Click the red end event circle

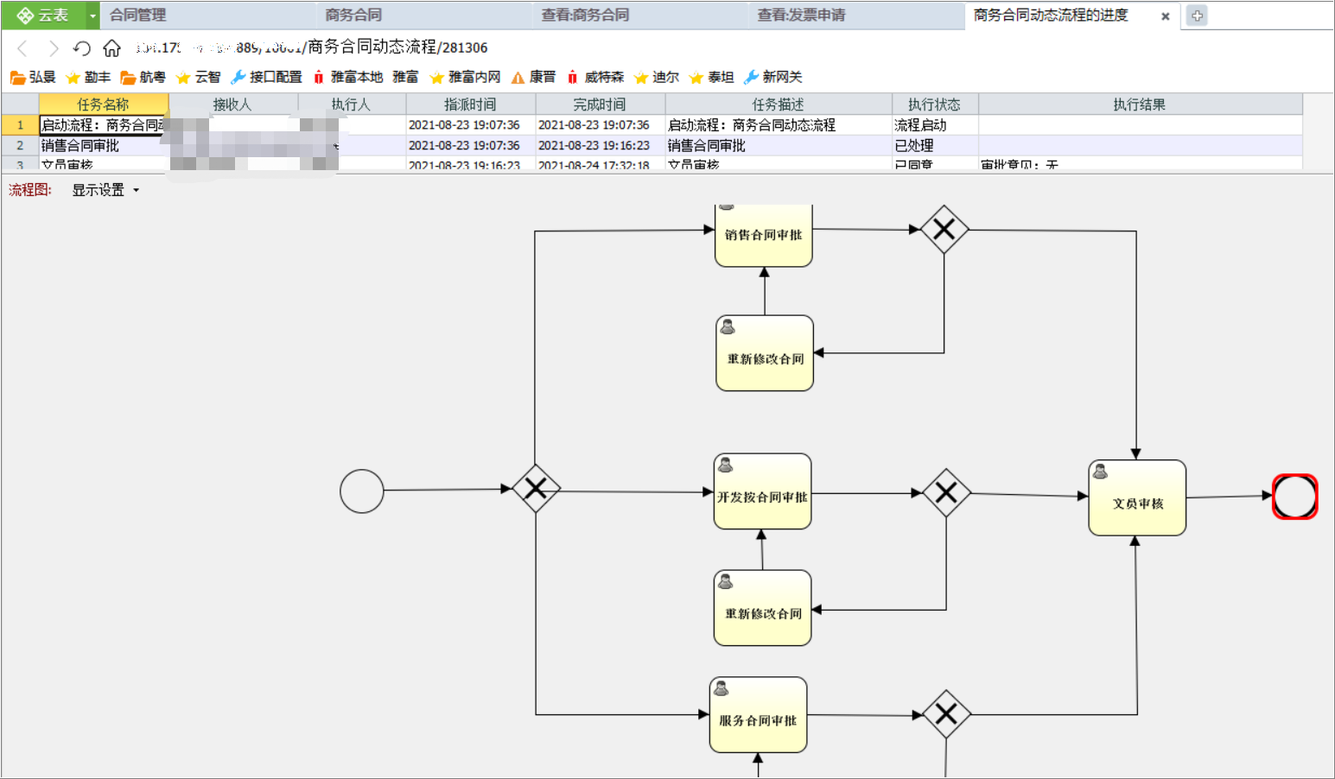[x=1295, y=497]
